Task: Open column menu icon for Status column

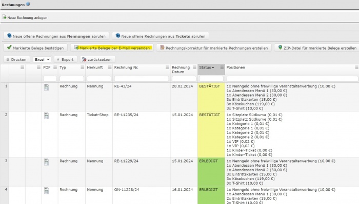Action: (222, 67)
